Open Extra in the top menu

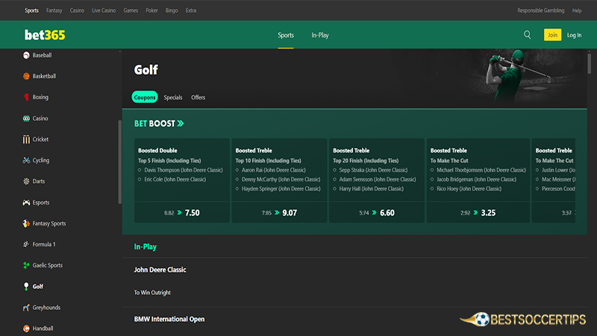[x=191, y=10]
